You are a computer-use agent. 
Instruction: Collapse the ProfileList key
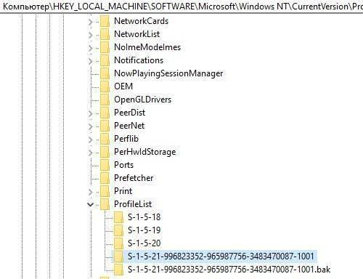[90, 205]
